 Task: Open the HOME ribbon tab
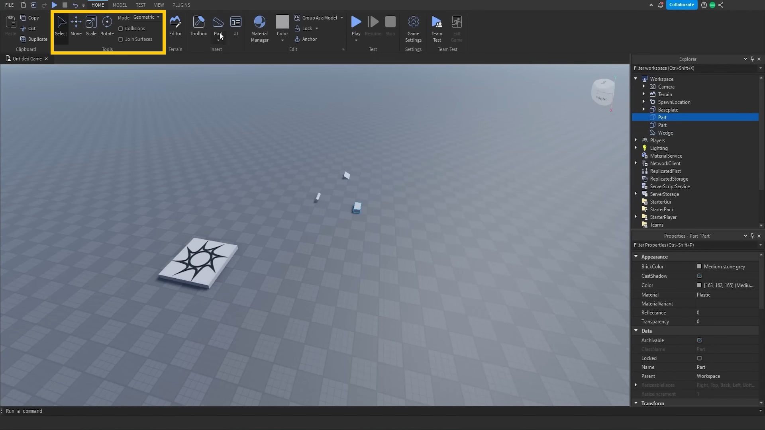pos(98,5)
